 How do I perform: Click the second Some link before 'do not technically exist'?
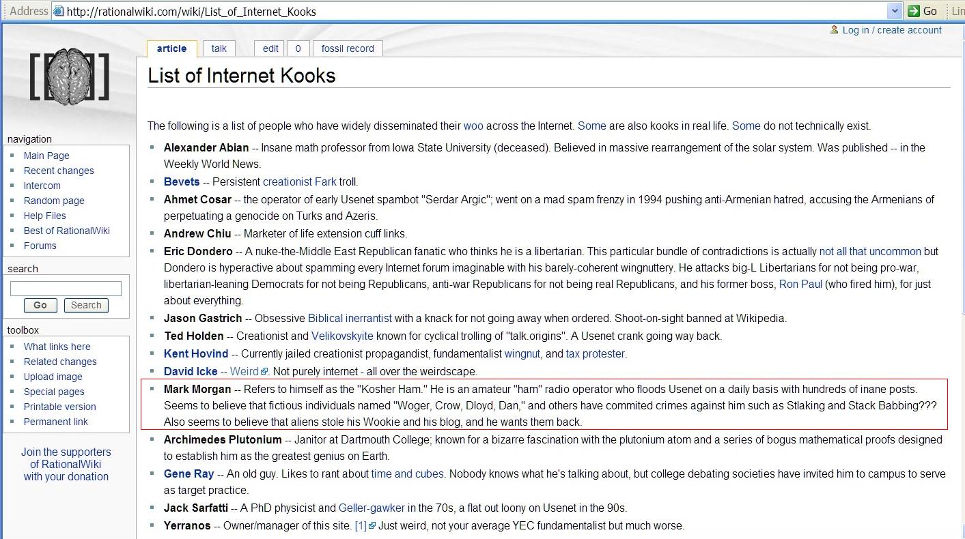click(x=746, y=126)
